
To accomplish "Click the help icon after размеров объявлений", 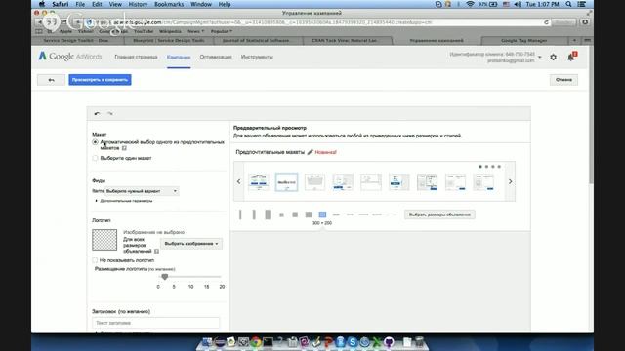I will (156, 252).
